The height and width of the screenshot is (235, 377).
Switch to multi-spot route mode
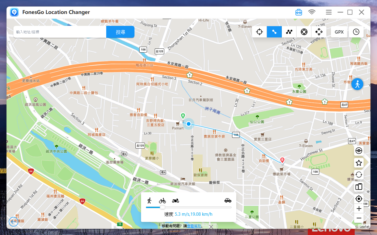[x=289, y=32]
